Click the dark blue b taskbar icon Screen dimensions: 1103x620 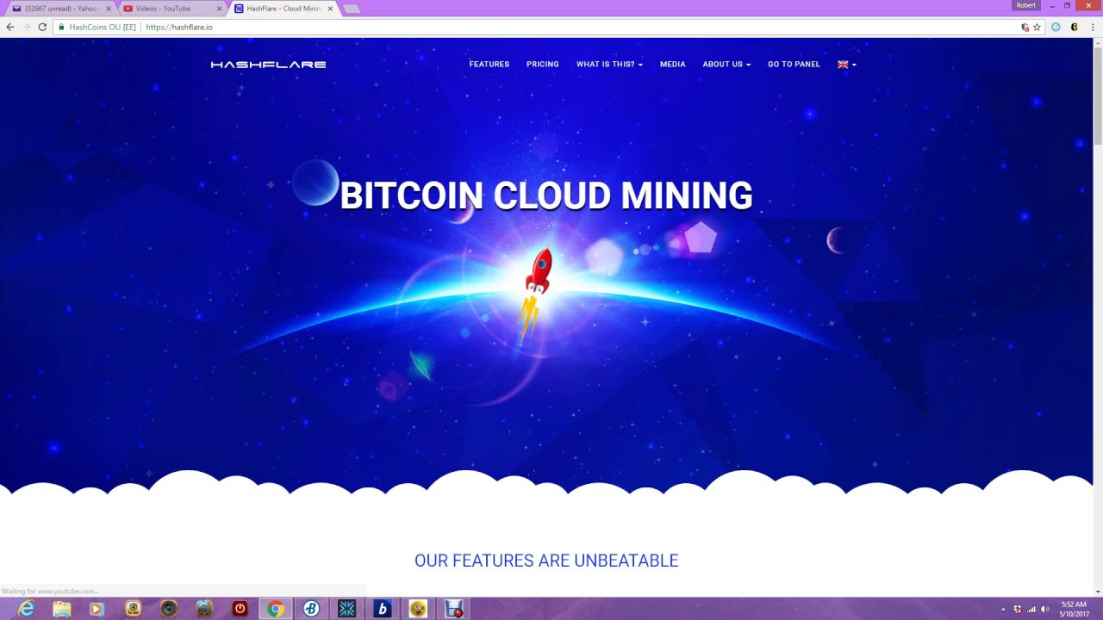coord(383,609)
